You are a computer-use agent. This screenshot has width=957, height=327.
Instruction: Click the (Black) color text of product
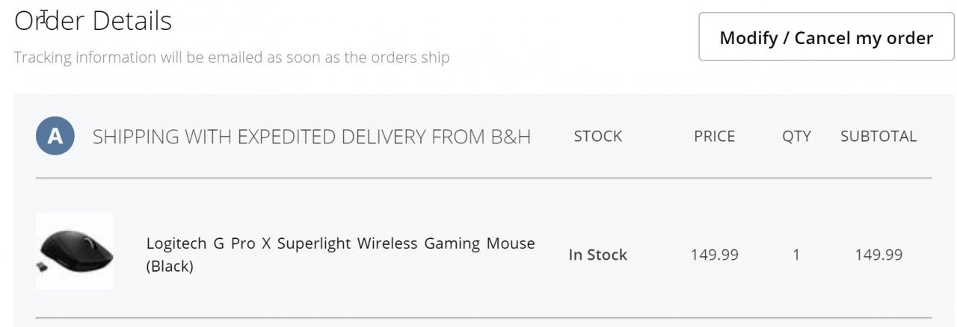(170, 266)
